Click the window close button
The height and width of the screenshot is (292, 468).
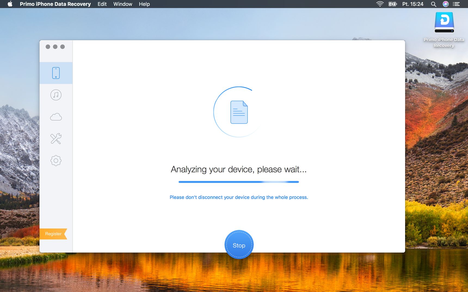pyautogui.click(x=48, y=47)
